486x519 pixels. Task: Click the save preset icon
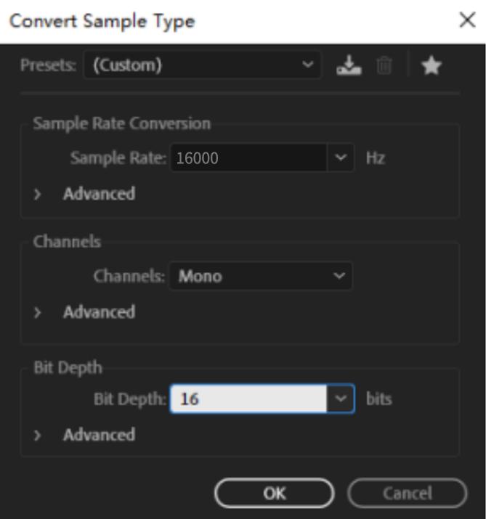(349, 66)
